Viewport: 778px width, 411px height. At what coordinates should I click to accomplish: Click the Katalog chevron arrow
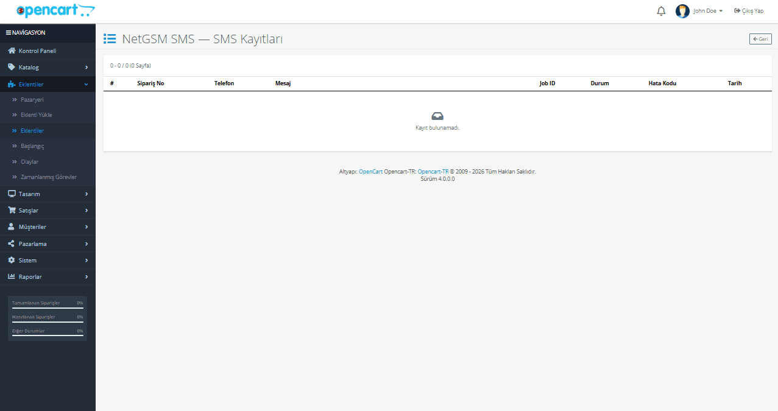[87, 68]
